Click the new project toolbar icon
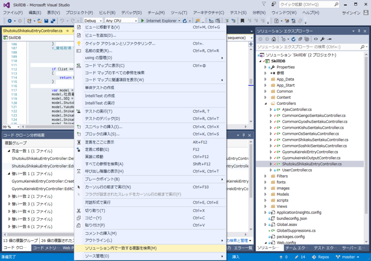The width and height of the screenshot is (371, 261). tap(29, 21)
